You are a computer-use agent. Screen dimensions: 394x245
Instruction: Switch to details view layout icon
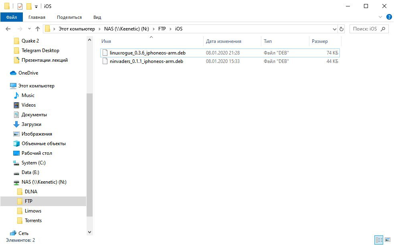(x=379, y=239)
